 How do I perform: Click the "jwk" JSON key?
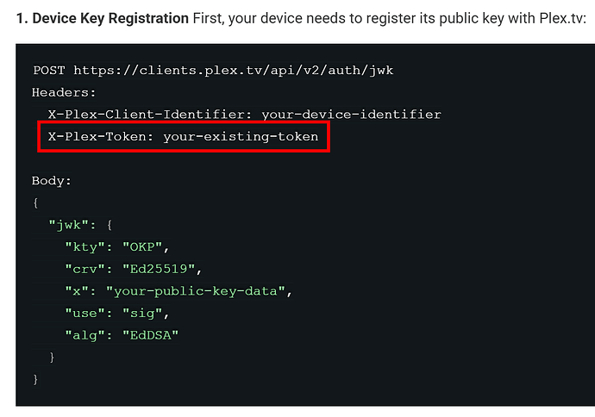tap(69, 226)
